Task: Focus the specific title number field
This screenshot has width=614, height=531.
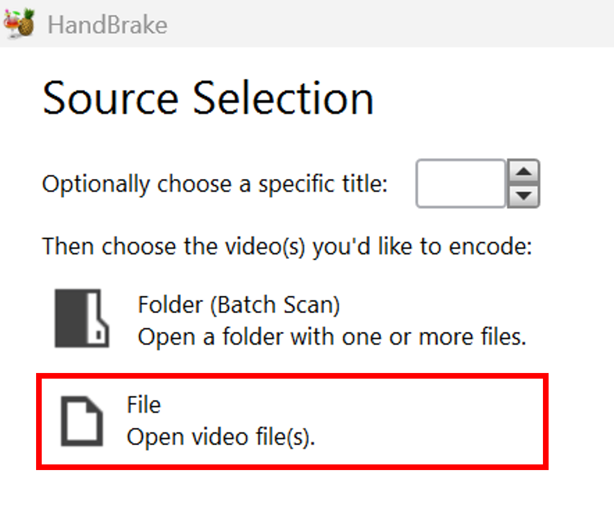Action: pyautogui.click(x=461, y=183)
